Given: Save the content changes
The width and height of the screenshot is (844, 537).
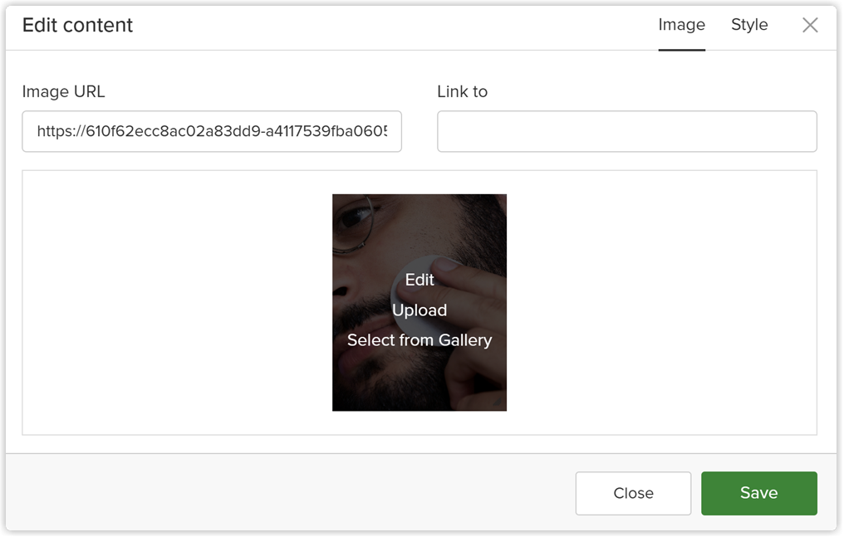Looking at the screenshot, I should click(758, 493).
